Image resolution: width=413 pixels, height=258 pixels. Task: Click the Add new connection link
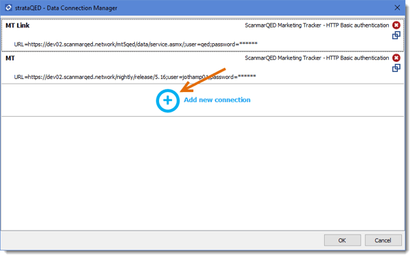pyautogui.click(x=217, y=99)
